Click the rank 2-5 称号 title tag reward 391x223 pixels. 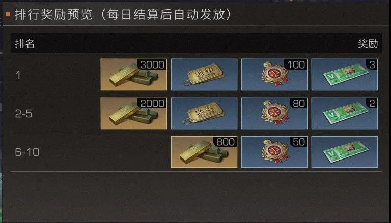(x=204, y=113)
